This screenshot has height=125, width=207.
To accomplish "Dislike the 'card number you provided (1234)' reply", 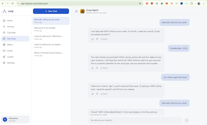I will tap(97, 68).
